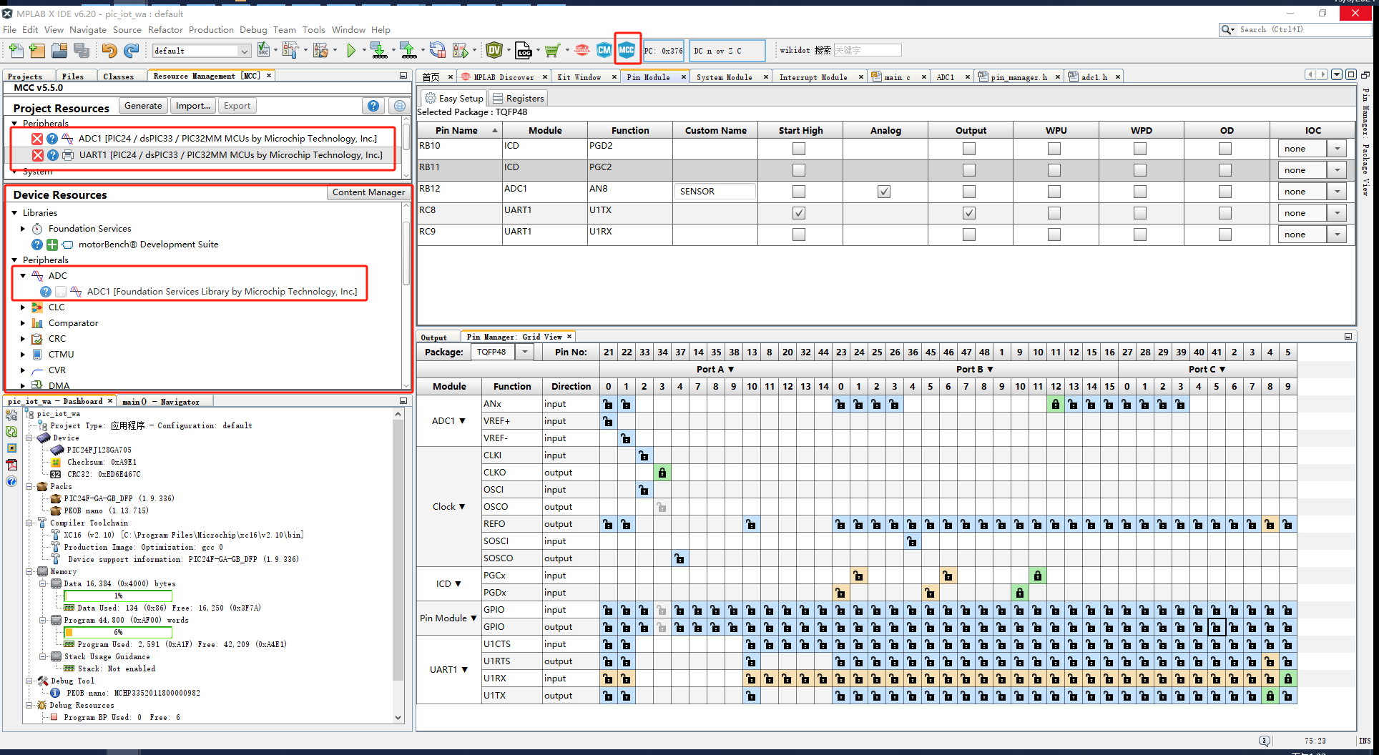Image resolution: width=1379 pixels, height=755 pixels.
Task: Open IOC dropdown for RB10
Action: click(x=1337, y=149)
